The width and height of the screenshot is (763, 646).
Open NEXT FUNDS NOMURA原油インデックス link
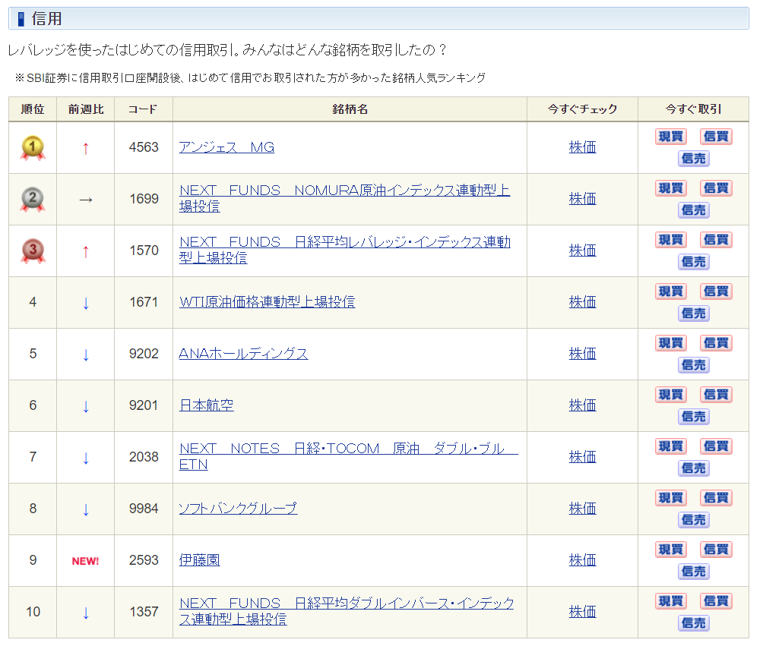(344, 198)
